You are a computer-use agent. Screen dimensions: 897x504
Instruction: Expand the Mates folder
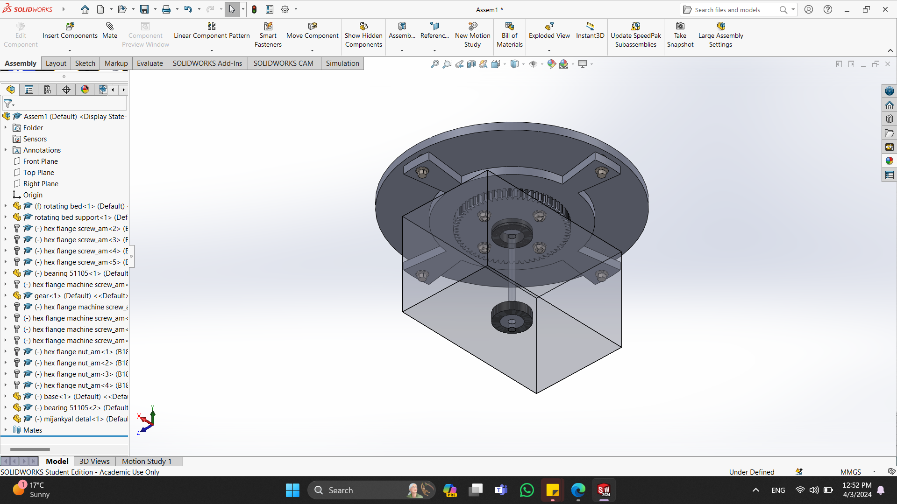click(x=6, y=430)
